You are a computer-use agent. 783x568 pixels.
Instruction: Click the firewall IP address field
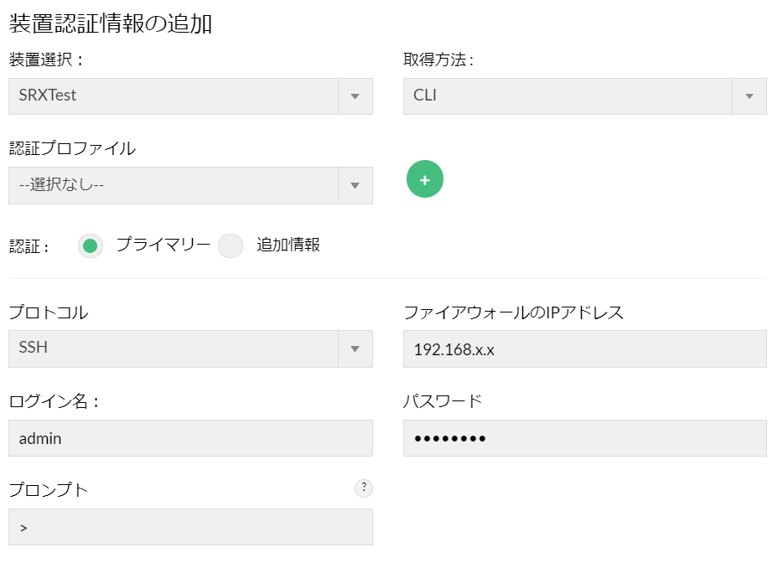584,349
